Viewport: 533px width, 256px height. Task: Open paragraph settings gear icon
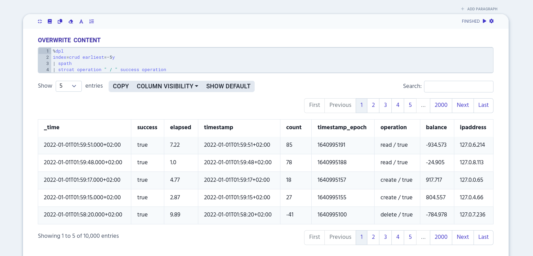(x=491, y=21)
